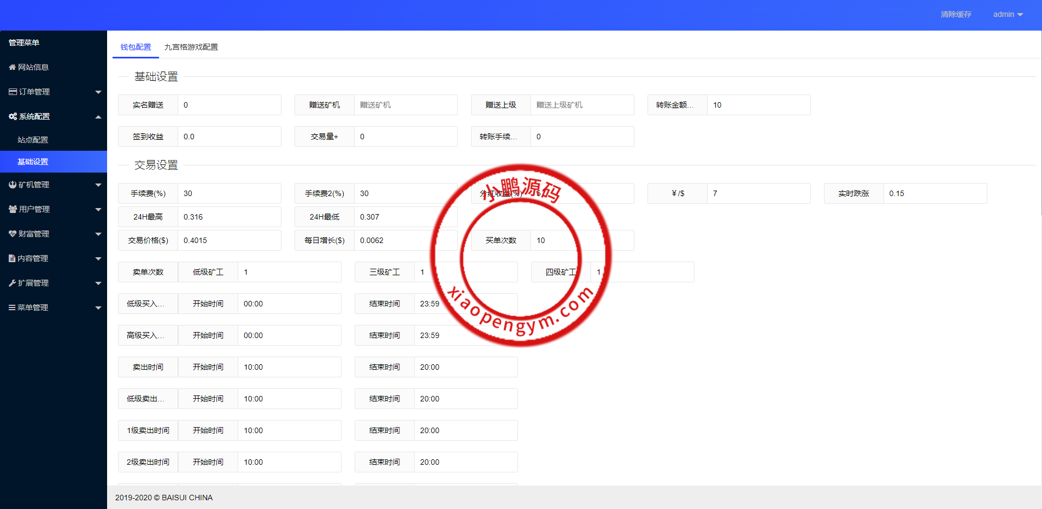Click the users icon beside 用户管理
The width and height of the screenshot is (1042, 509).
pos(13,209)
